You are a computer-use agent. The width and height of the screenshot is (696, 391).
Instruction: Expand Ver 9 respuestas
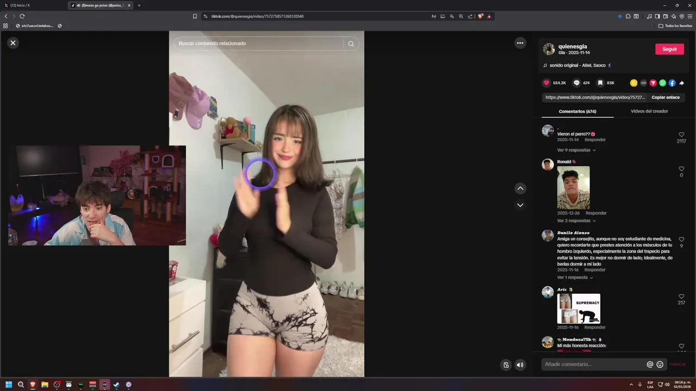click(x=576, y=150)
